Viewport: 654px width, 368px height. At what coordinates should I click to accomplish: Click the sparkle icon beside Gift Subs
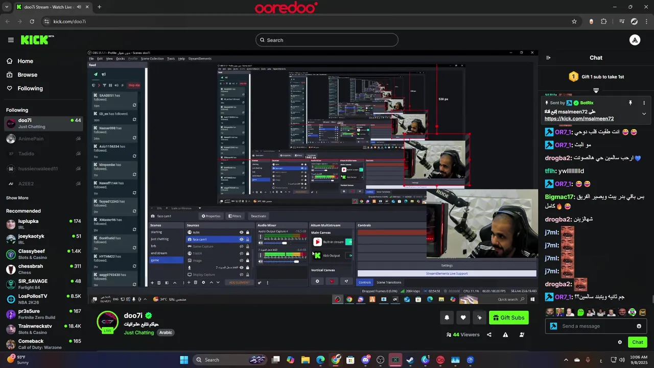(479, 317)
